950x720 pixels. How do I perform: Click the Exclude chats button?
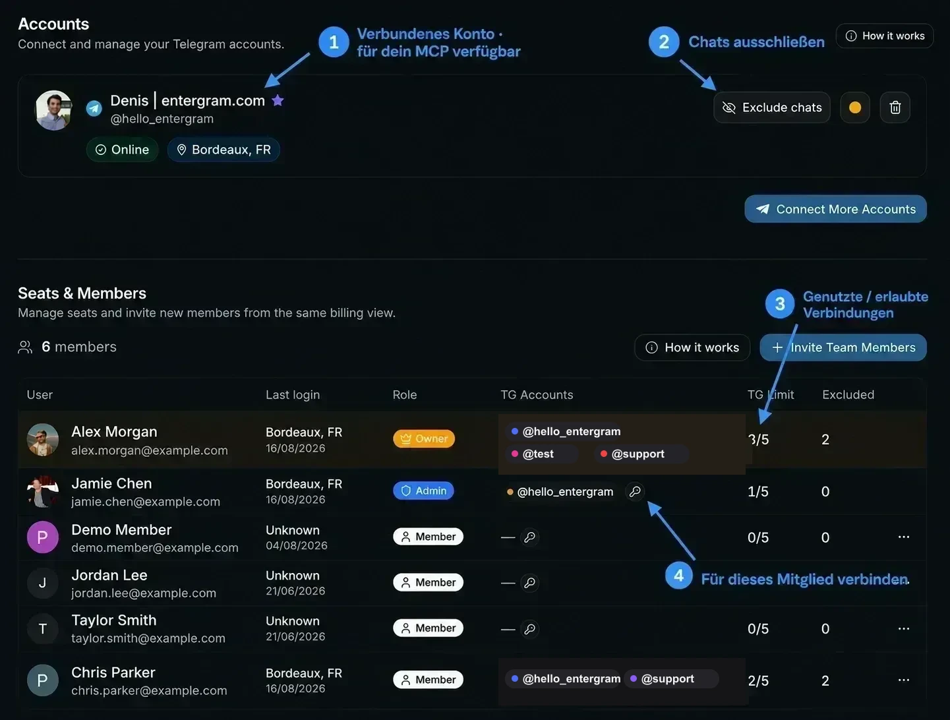pyautogui.click(x=771, y=107)
